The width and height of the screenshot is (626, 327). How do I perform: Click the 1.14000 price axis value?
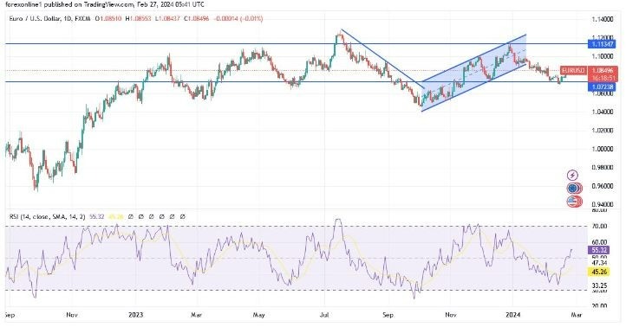click(x=602, y=19)
